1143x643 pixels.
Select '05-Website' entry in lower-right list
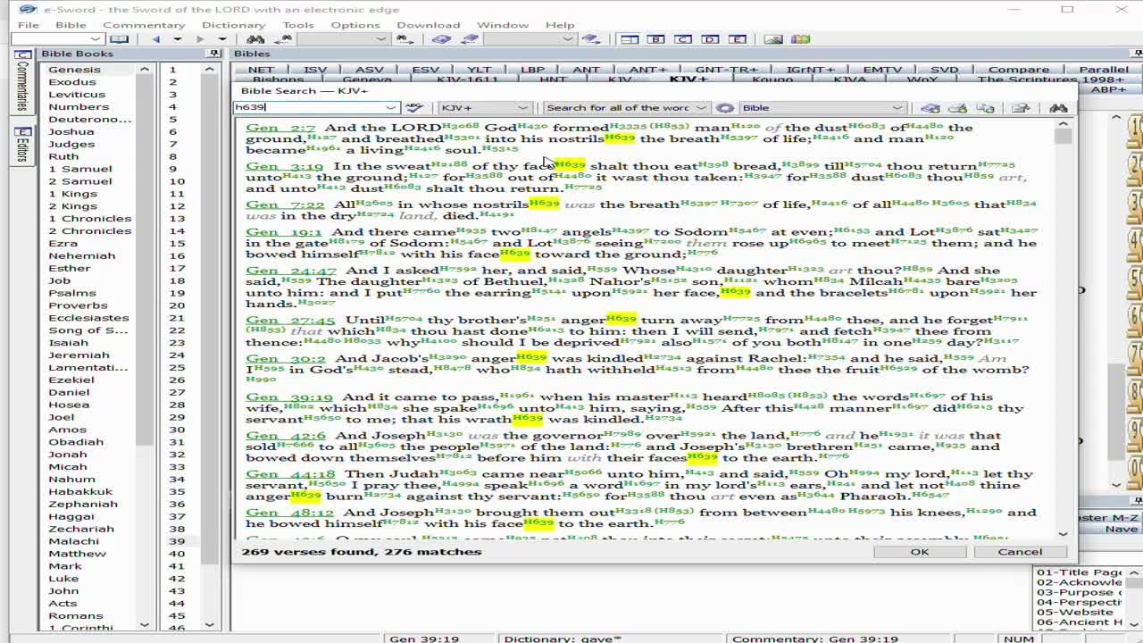click(x=1074, y=612)
